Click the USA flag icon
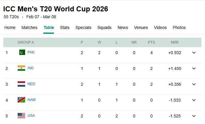The height and width of the screenshot is (124, 205). pos(21,116)
